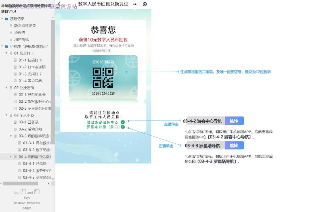Screen dimensions: 323x212
Task: Click page icon beside 流程图
Action: click(x=11, y=33)
